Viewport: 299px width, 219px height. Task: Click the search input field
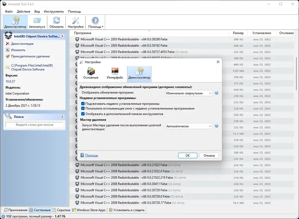[x=34, y=125]
